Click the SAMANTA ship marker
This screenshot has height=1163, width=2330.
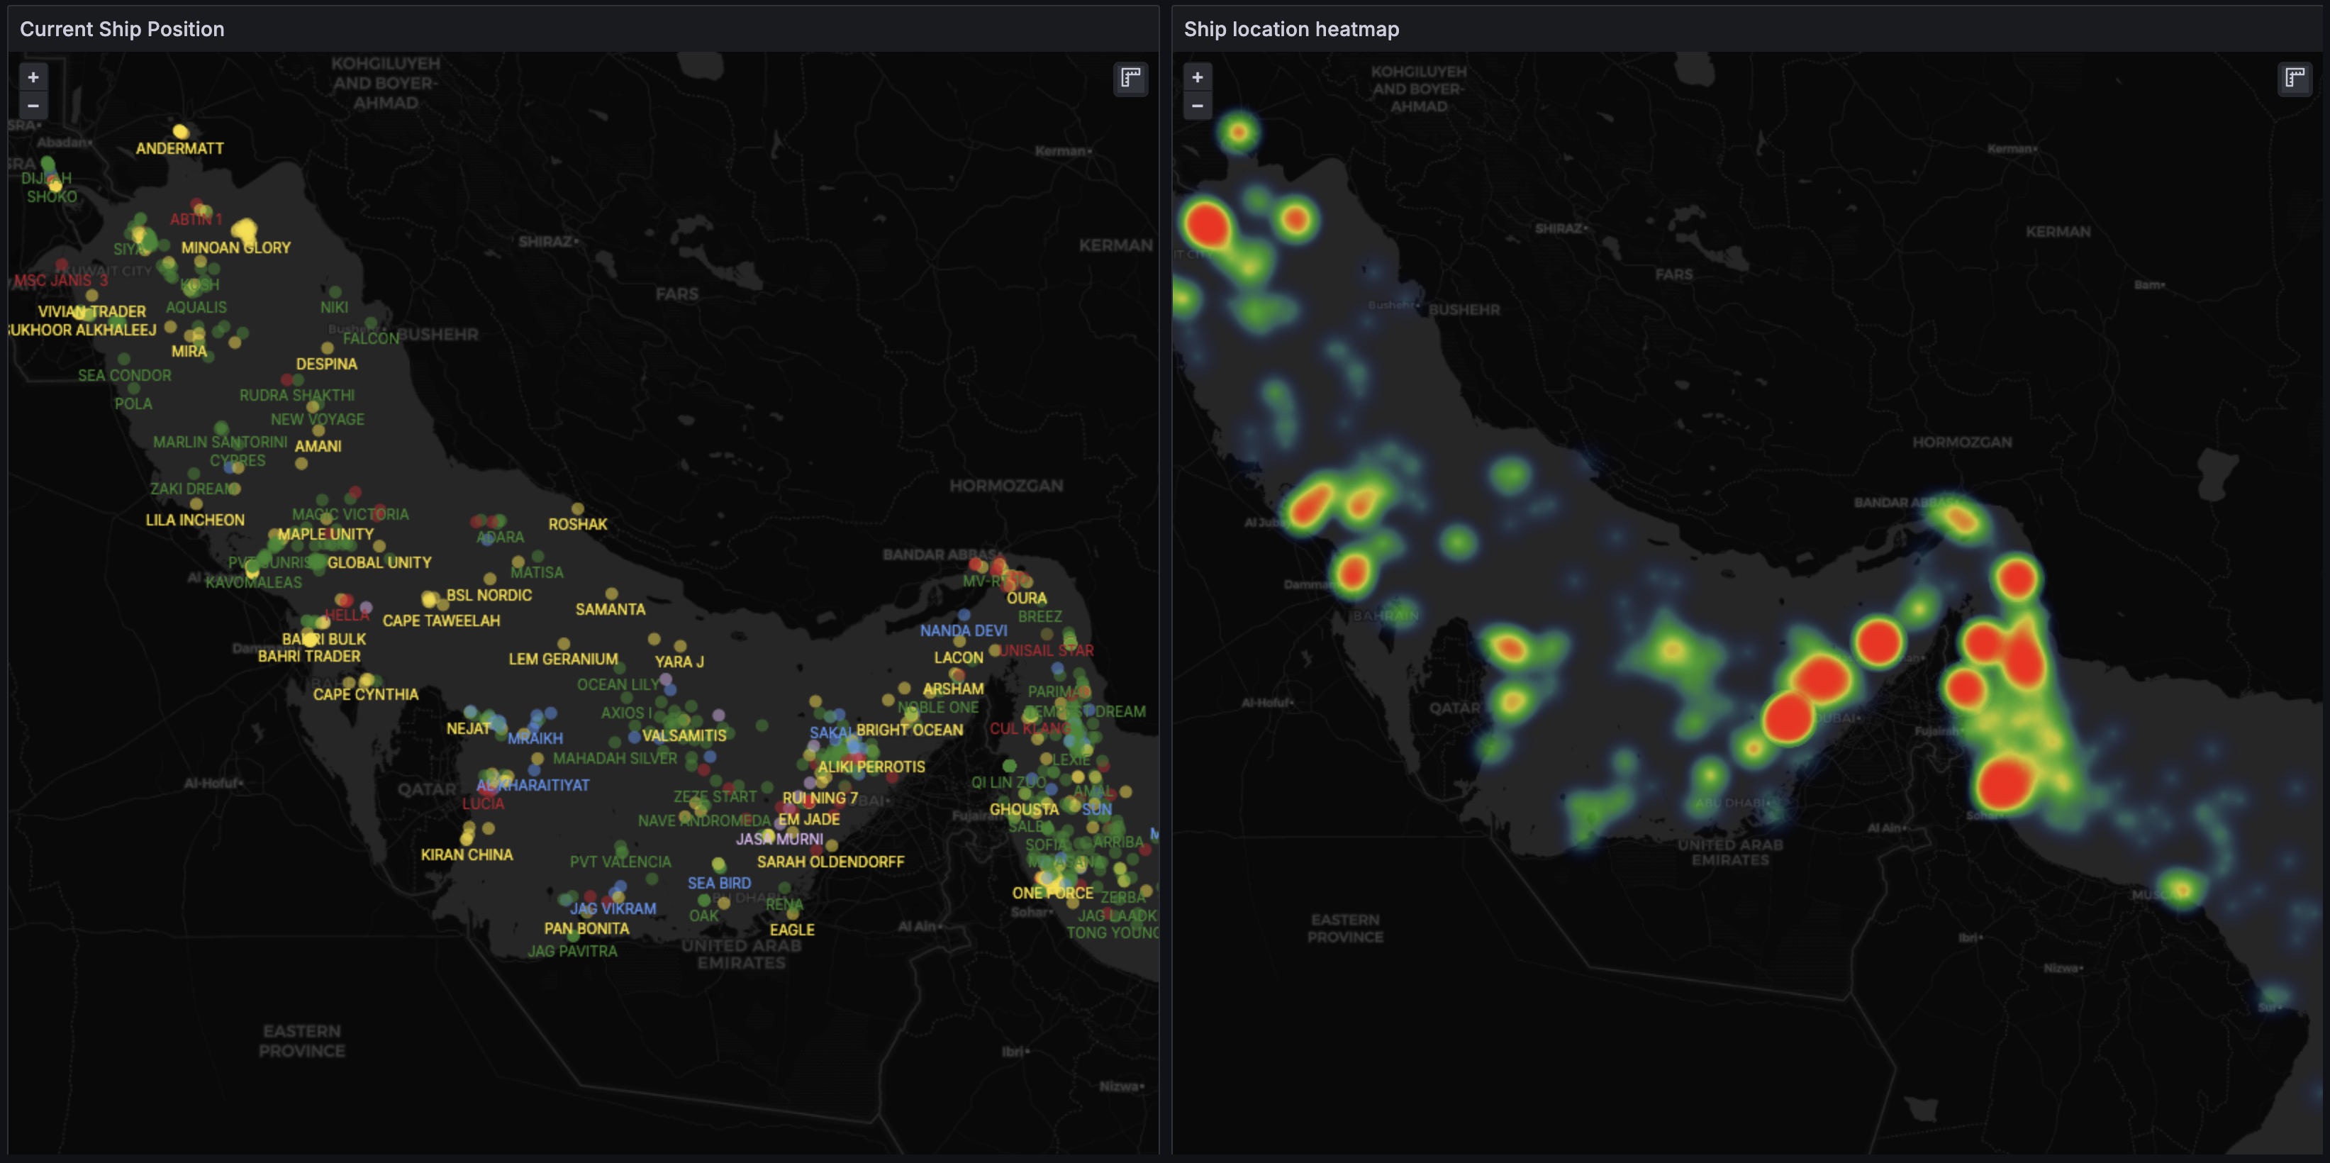pyautogui.click(x=611, y=594)
